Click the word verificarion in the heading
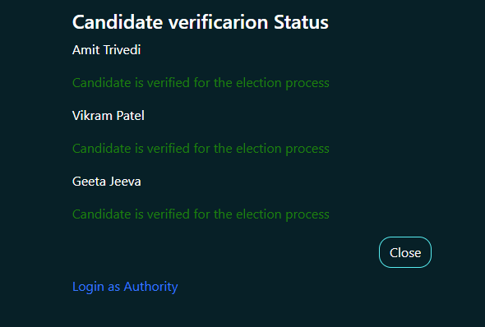Image resolution: width=485 pixels, height=327 pixels. click(218, 22)
